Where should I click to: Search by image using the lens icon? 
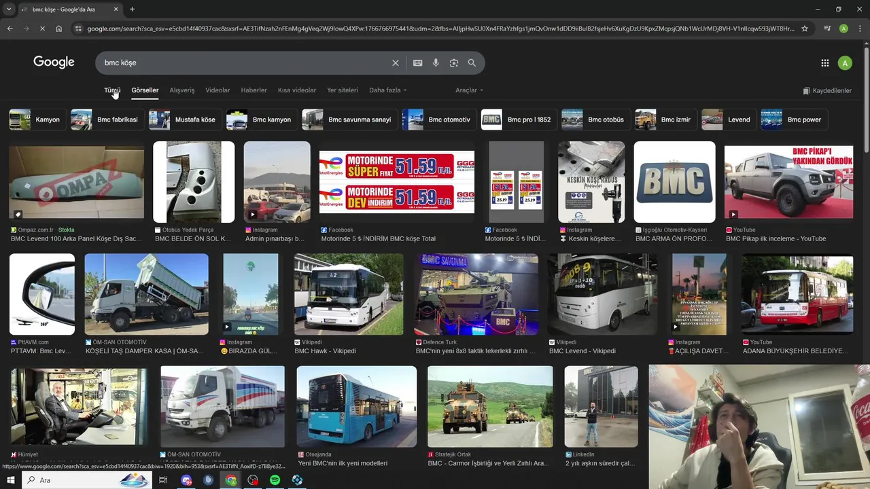point(454,62)
